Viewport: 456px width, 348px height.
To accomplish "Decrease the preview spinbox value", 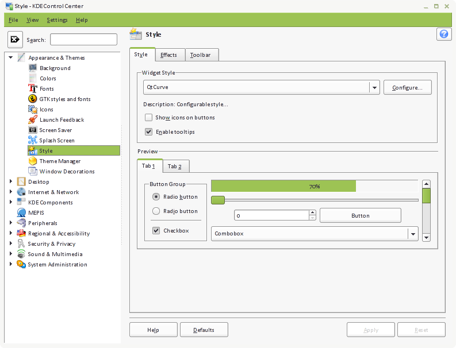I will tap(312, 218).
